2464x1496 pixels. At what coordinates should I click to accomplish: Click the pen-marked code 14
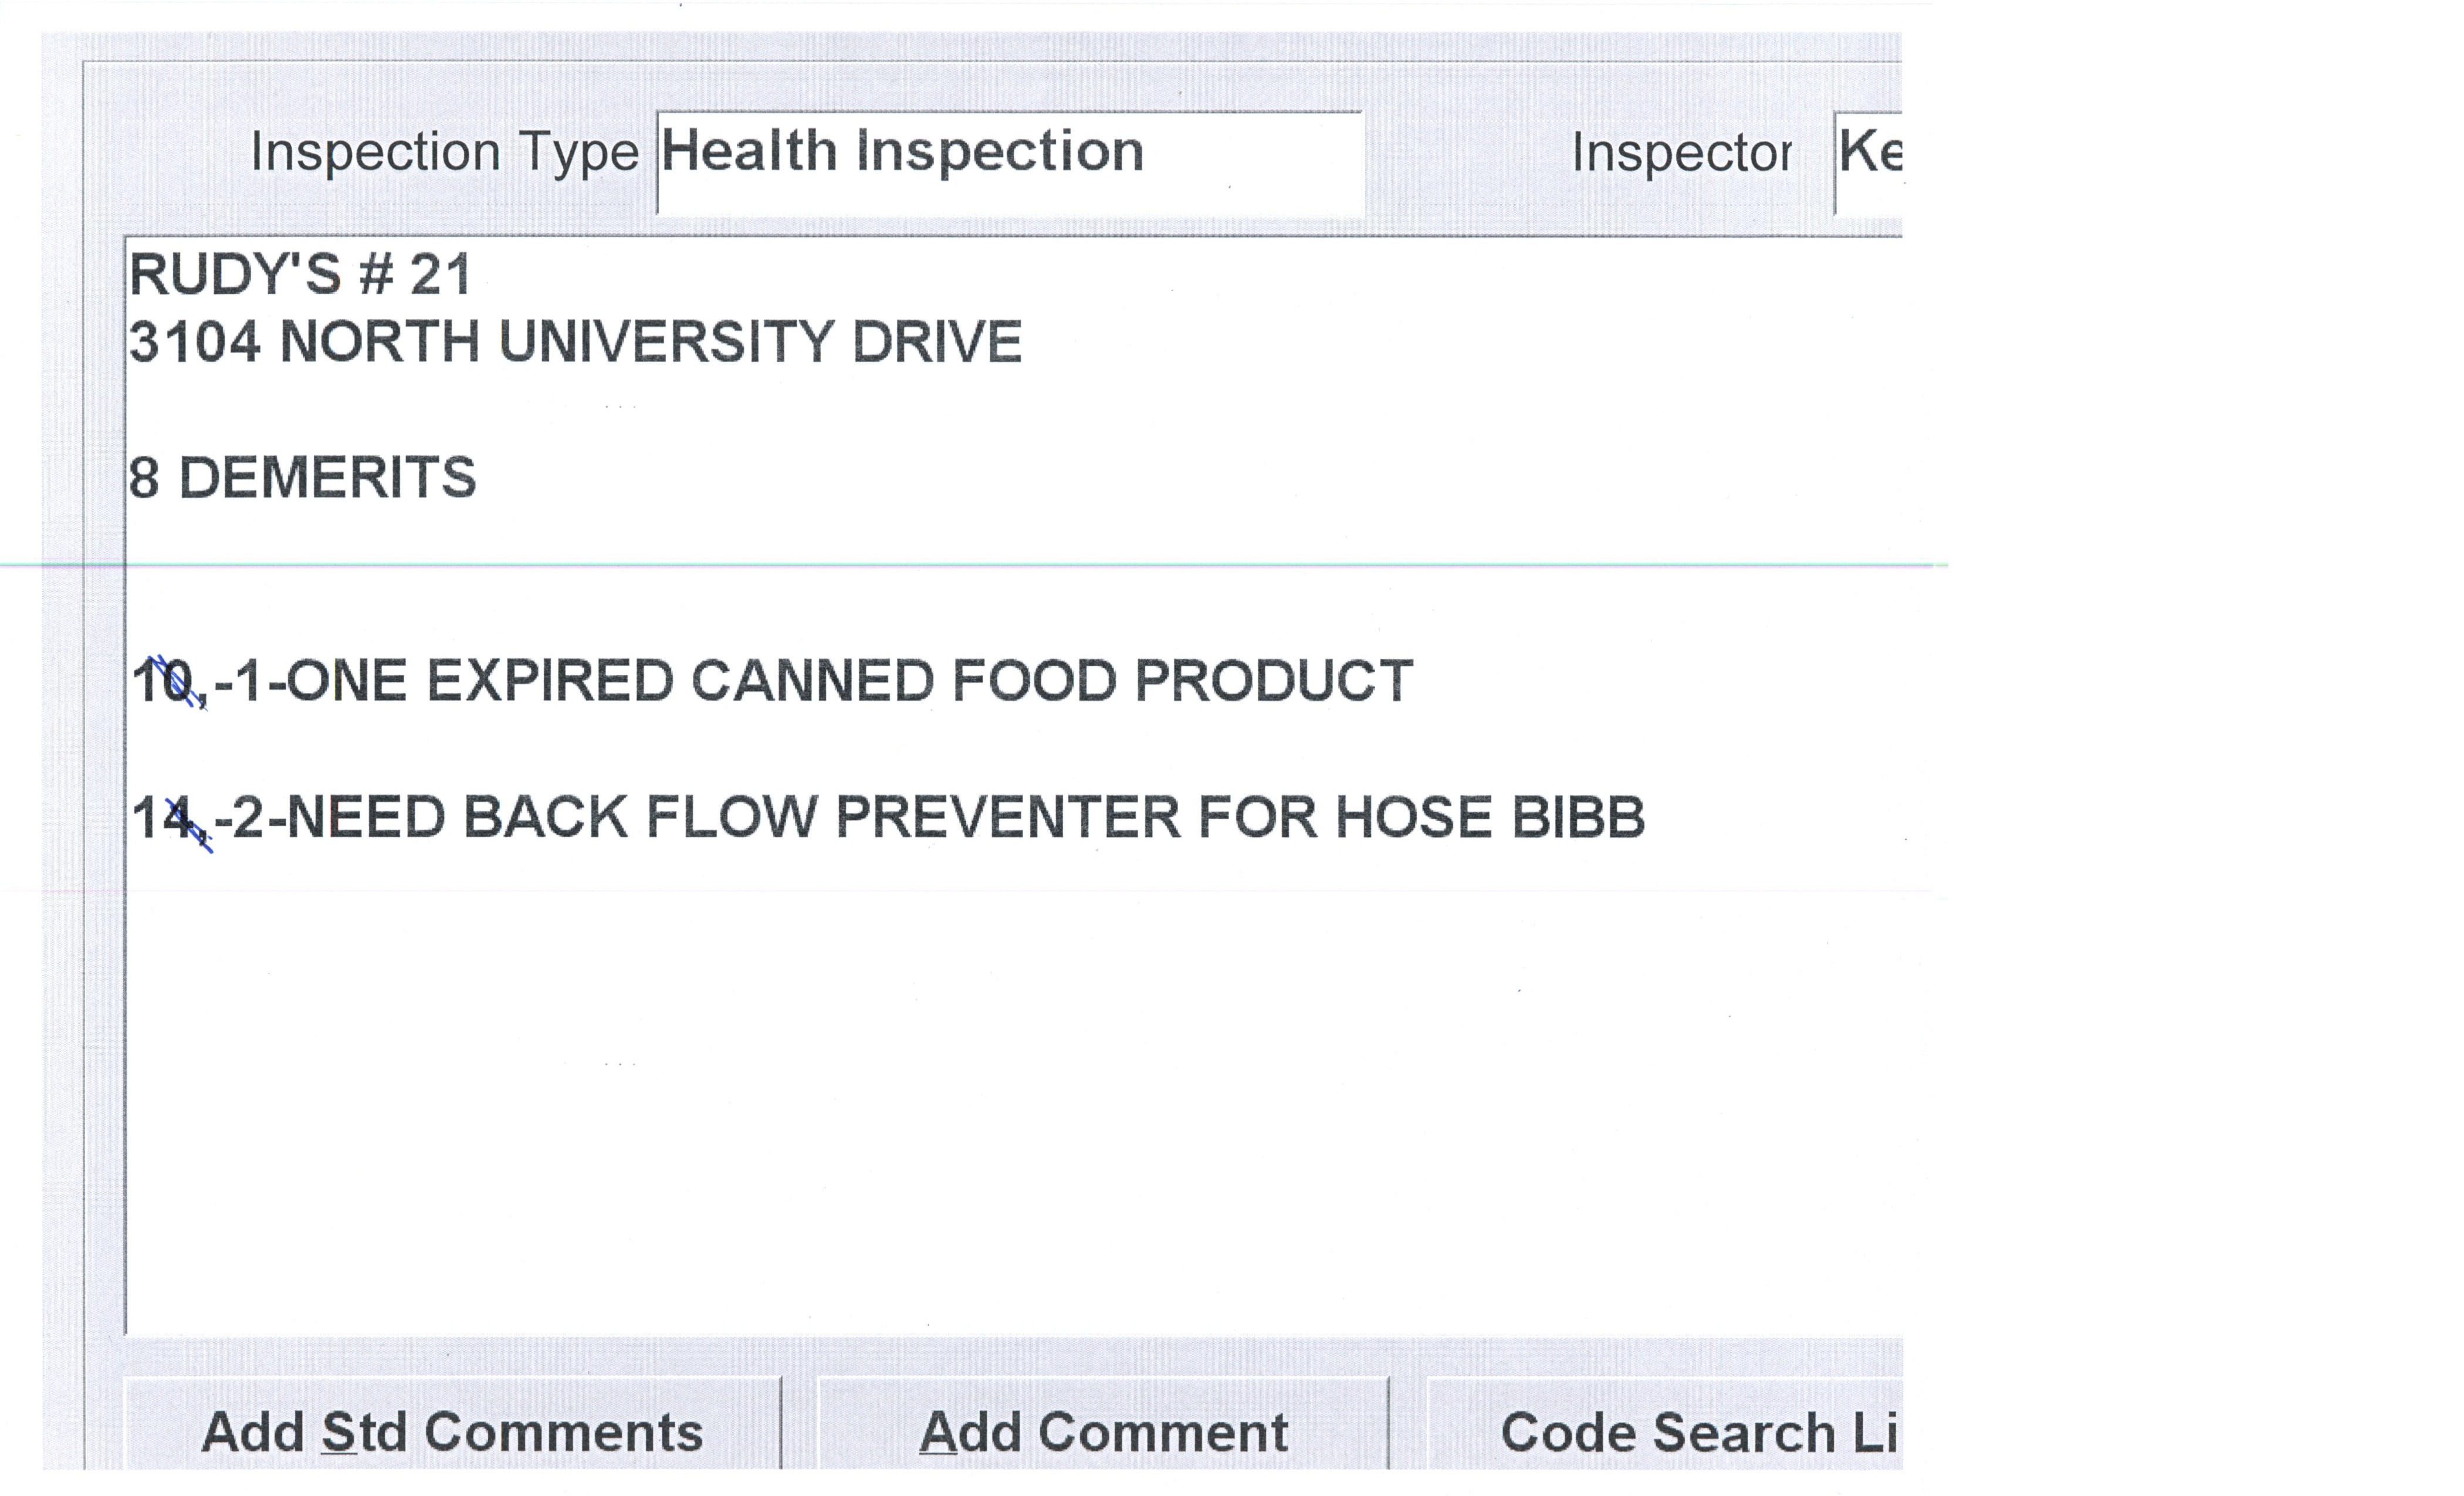click(166, 819)
